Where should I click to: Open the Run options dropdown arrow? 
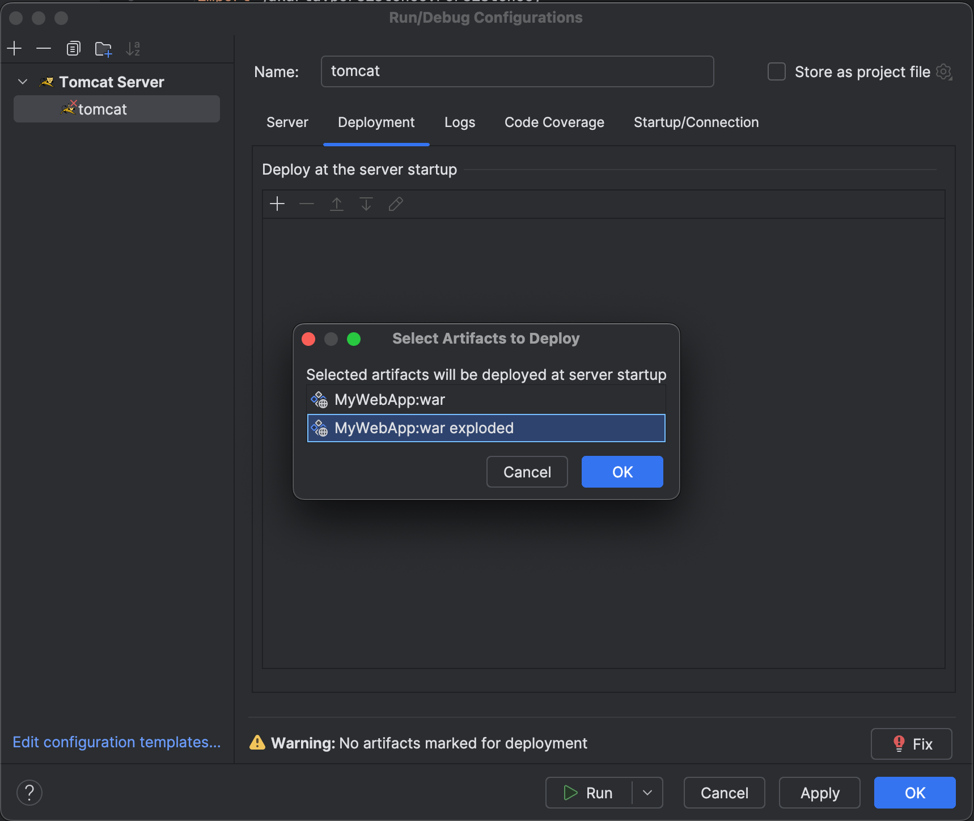coord(648,792)
